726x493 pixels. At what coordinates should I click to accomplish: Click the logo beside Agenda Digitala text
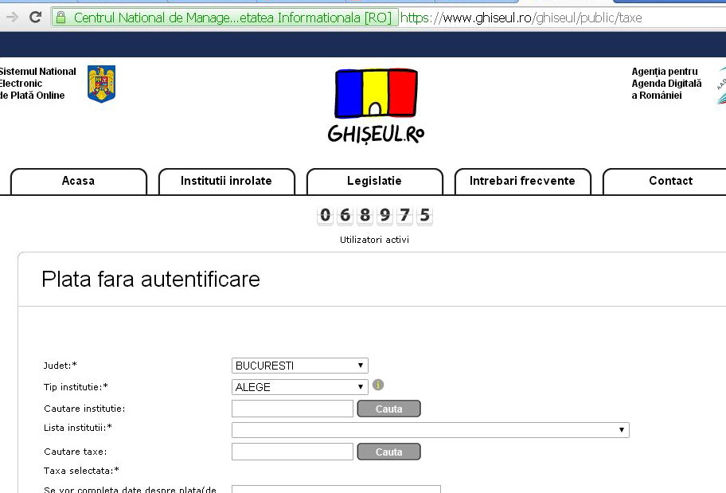coord(720,86)
